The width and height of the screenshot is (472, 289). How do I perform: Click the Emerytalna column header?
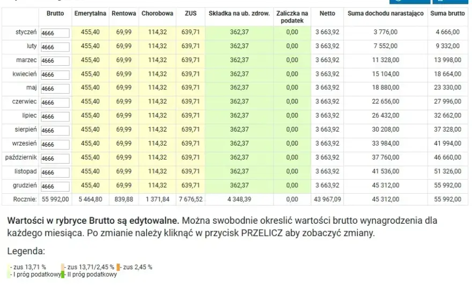tap(90, 13)
